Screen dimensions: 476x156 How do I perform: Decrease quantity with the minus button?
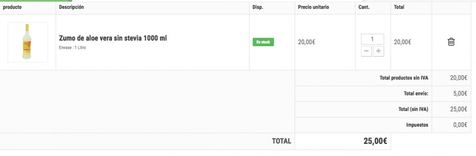point(367,51)
